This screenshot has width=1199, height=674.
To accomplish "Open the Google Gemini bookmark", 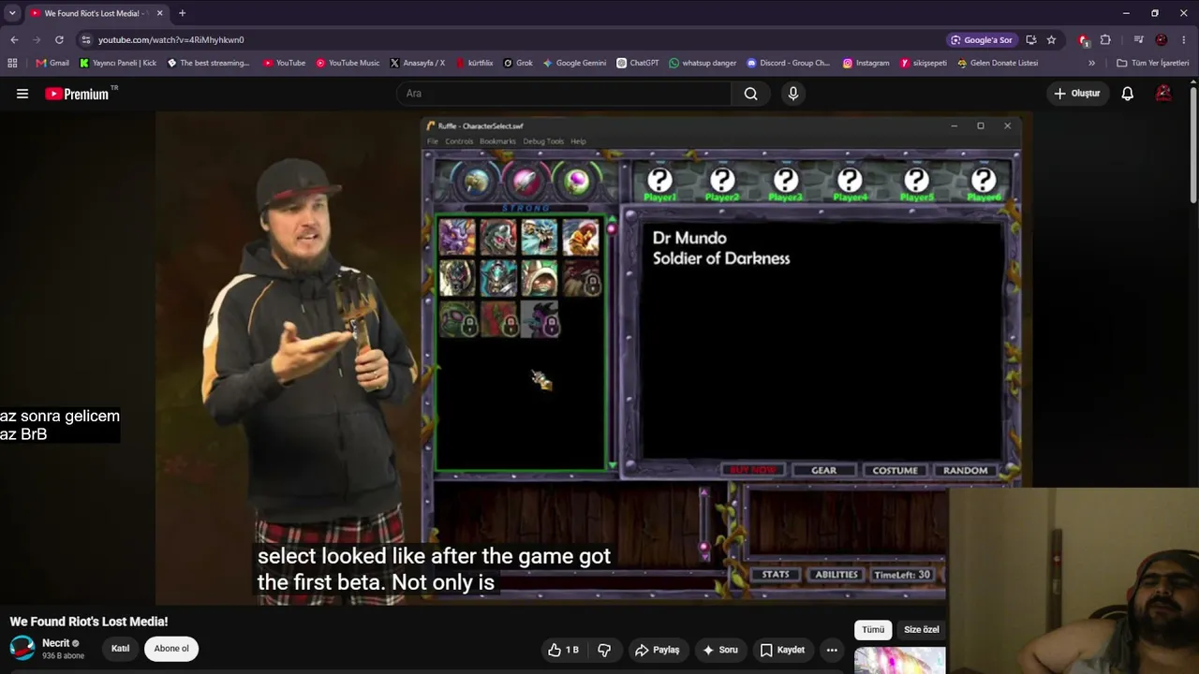I will pyautogui.click(x=574, y=63).
